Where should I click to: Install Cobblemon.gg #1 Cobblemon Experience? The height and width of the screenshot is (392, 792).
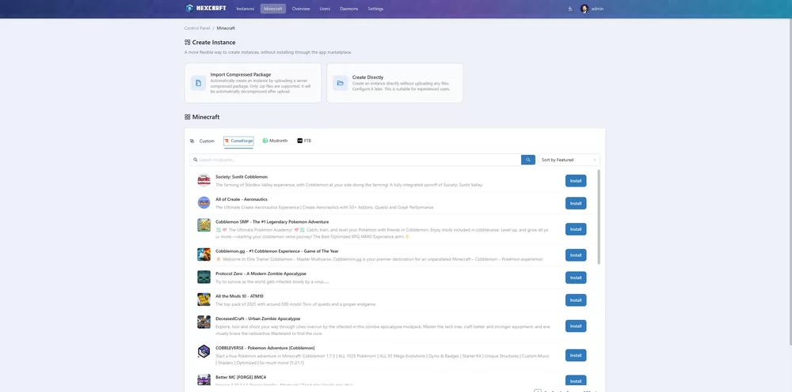tap(576, 255)
